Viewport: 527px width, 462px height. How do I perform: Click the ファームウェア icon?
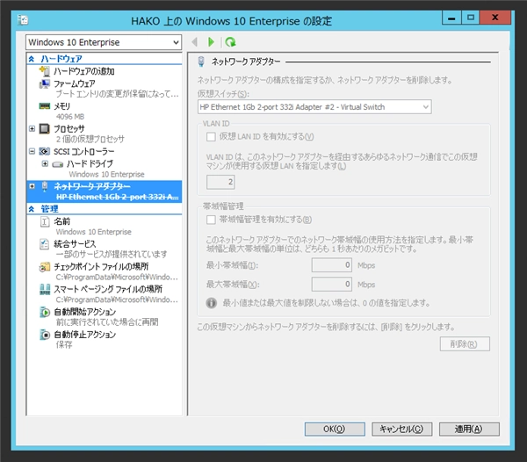(45, 83)
